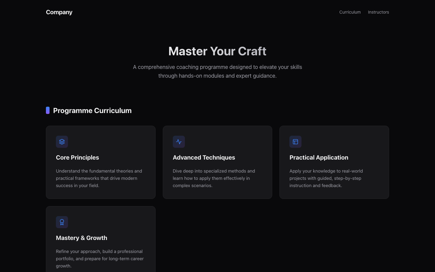Open the Curriculum navigation link
This screenshot has width=435, height=272.
click(350, 12)
